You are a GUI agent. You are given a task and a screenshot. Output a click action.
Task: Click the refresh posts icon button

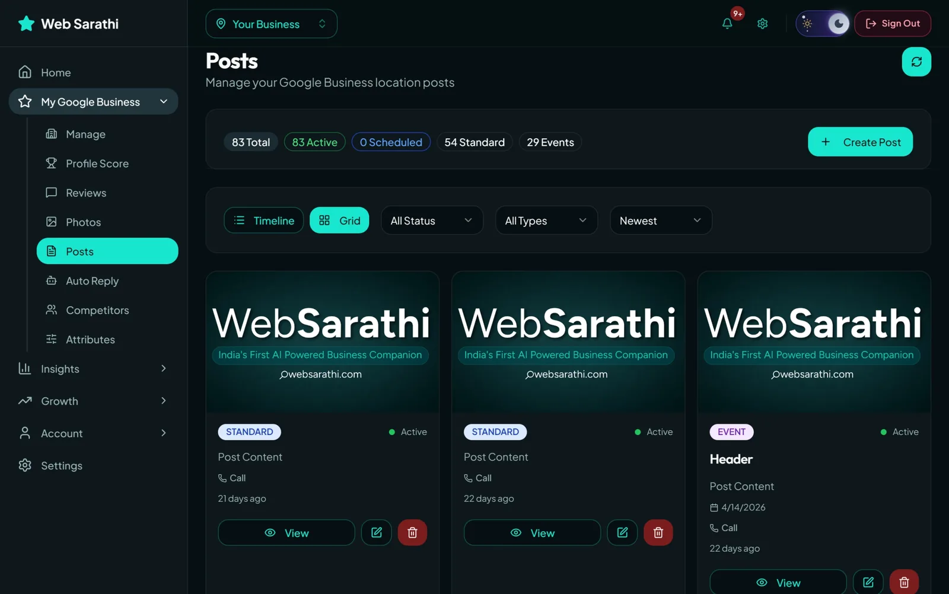point(916,62)
